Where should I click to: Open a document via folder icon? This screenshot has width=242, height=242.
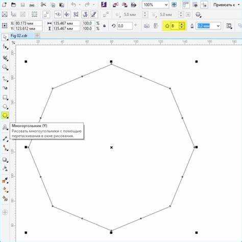pyautogui.click(x=13, y=5)
